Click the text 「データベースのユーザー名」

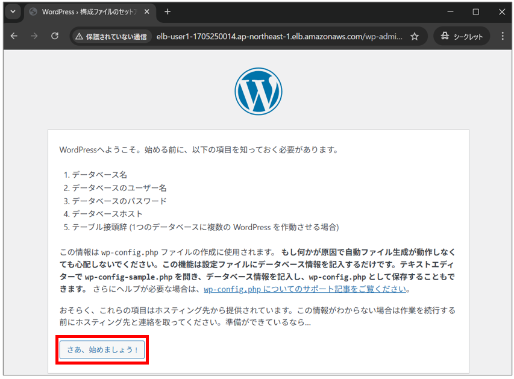(x=119, y=188)
